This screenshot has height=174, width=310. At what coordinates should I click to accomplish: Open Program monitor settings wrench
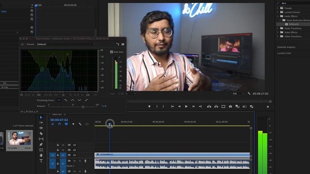click(249, 93)
